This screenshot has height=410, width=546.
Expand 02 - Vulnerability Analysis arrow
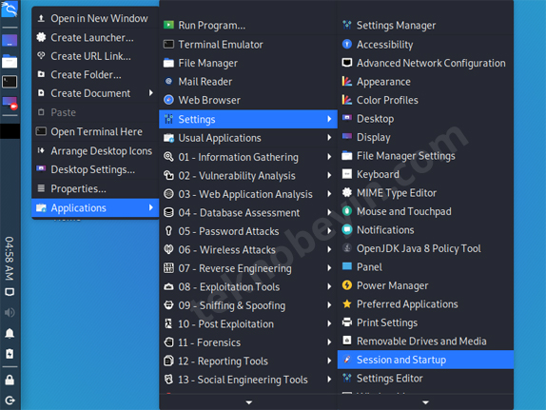(x=329, y=175)
